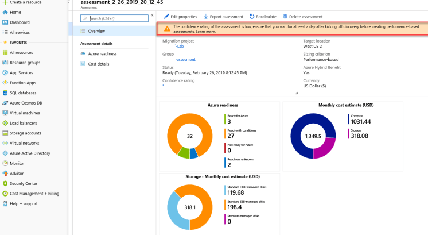
Task: Click the Delete assessment trash icon
Action: [285, 17]
